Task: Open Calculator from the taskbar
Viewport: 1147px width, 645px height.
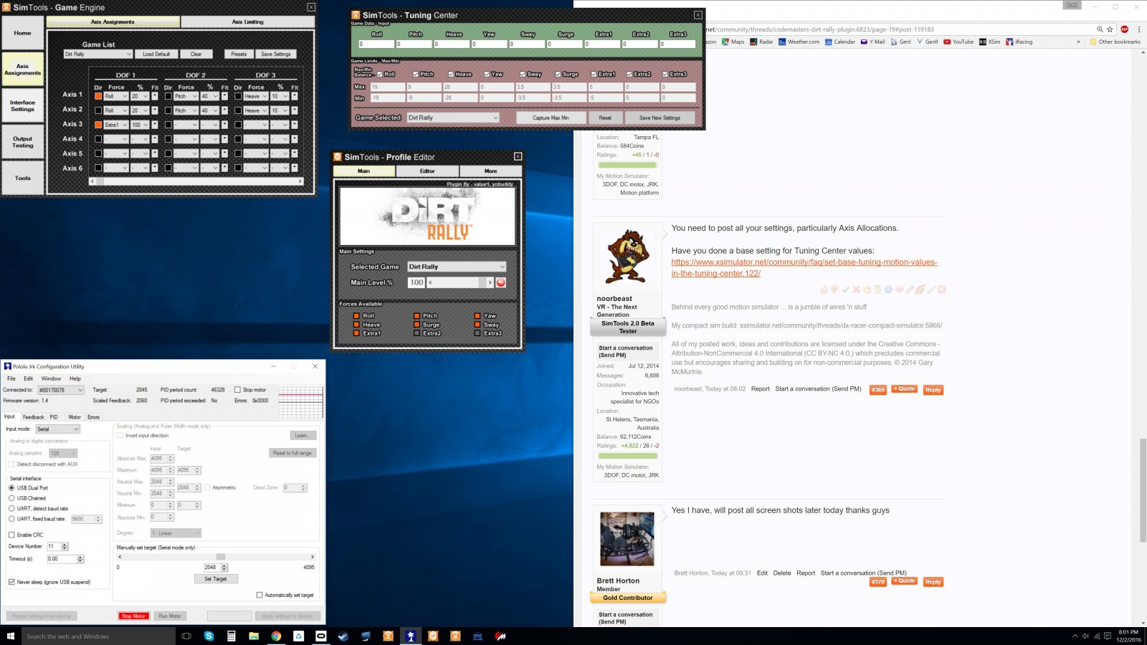Action: click(232, 636)
